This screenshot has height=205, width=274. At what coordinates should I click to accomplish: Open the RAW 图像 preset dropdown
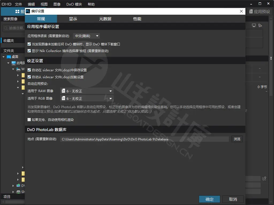pyautogui.click(x=87, y=91)
